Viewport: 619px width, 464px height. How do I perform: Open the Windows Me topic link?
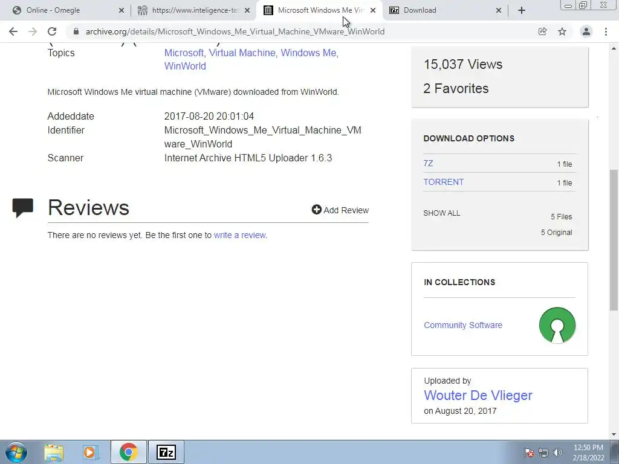point(308,53)
